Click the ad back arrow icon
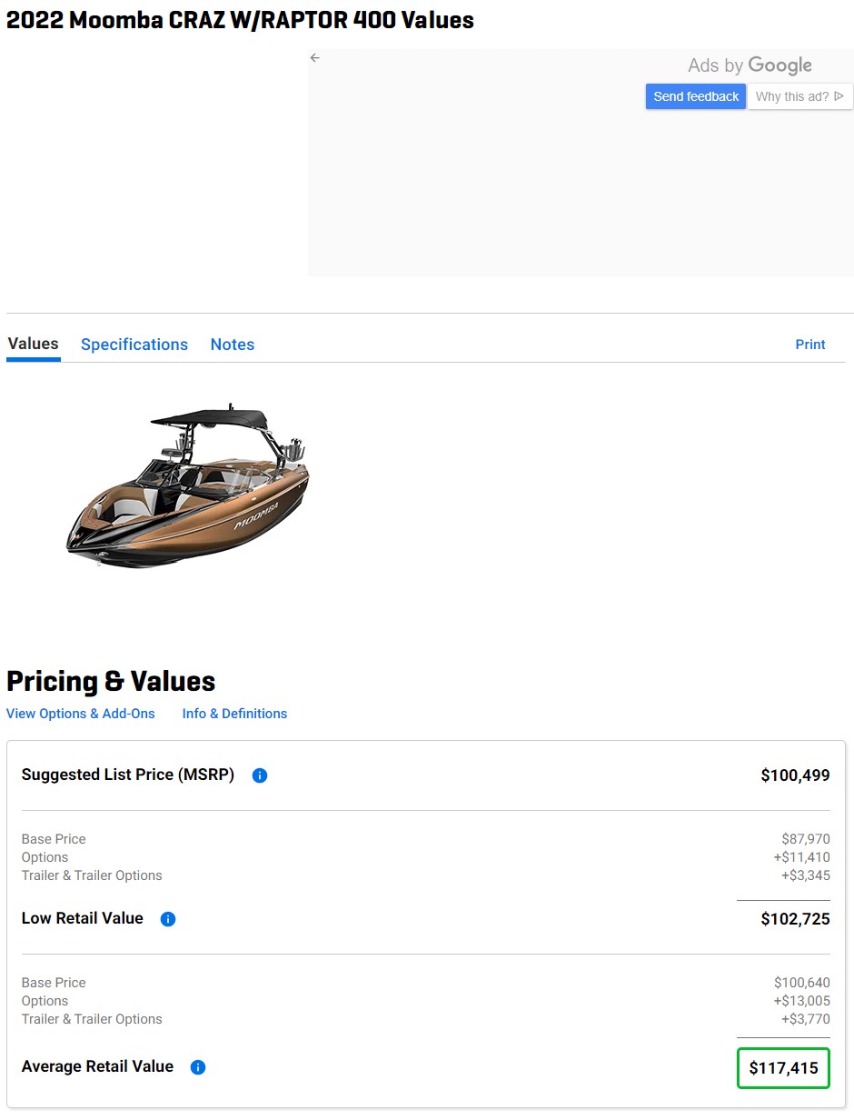This screenshot has width=854, height=1120. tap(315, 57)
